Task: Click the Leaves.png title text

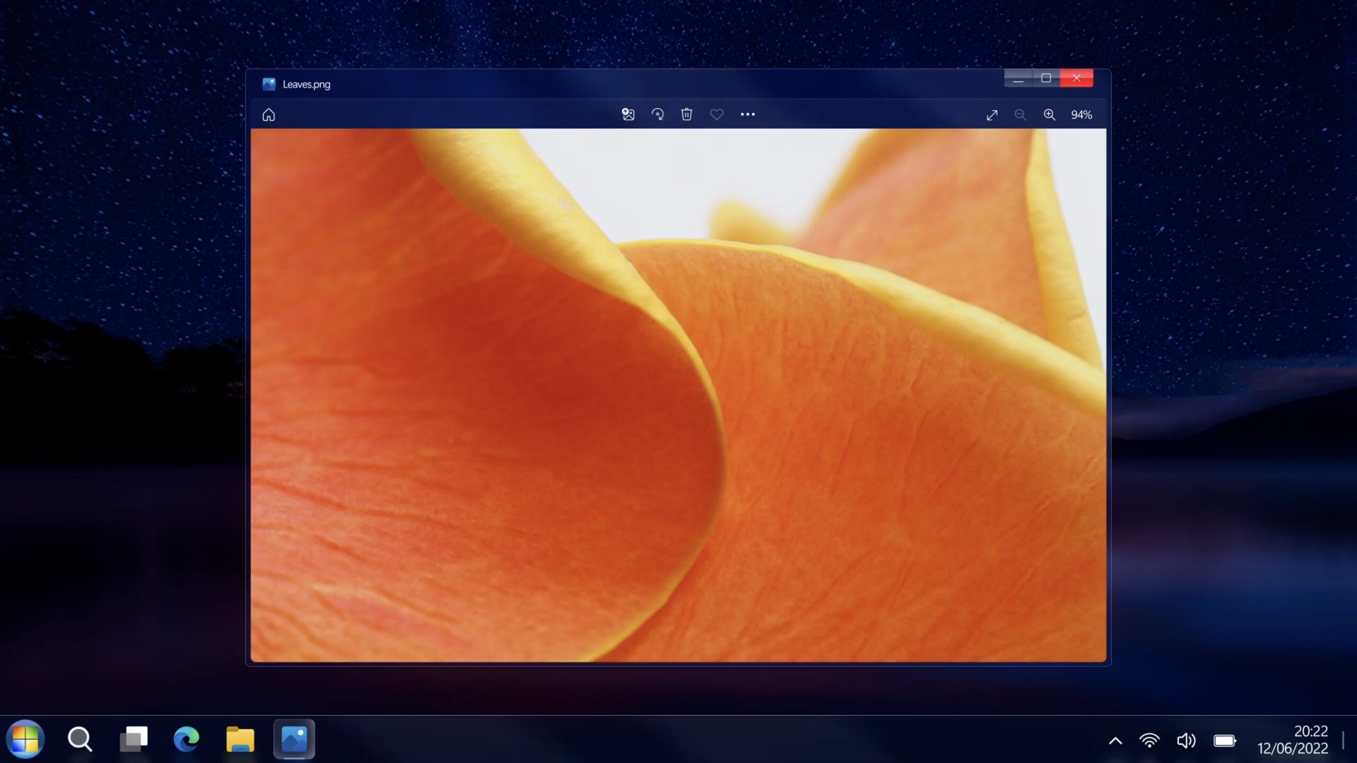Action: point(306,84)
